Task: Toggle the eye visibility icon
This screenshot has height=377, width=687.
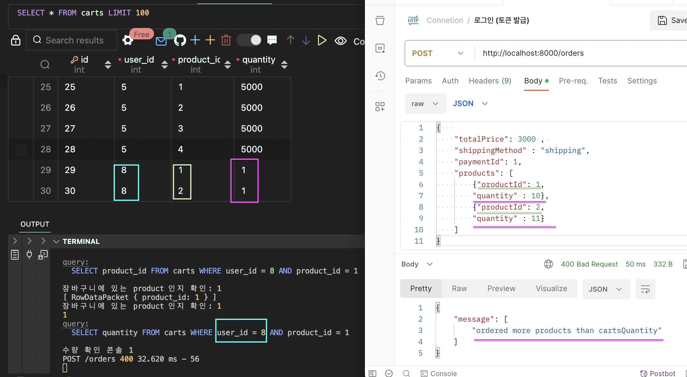Action: (x=340, y=41)
